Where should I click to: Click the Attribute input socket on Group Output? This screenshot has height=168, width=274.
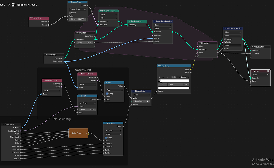(x=251, y=54)
